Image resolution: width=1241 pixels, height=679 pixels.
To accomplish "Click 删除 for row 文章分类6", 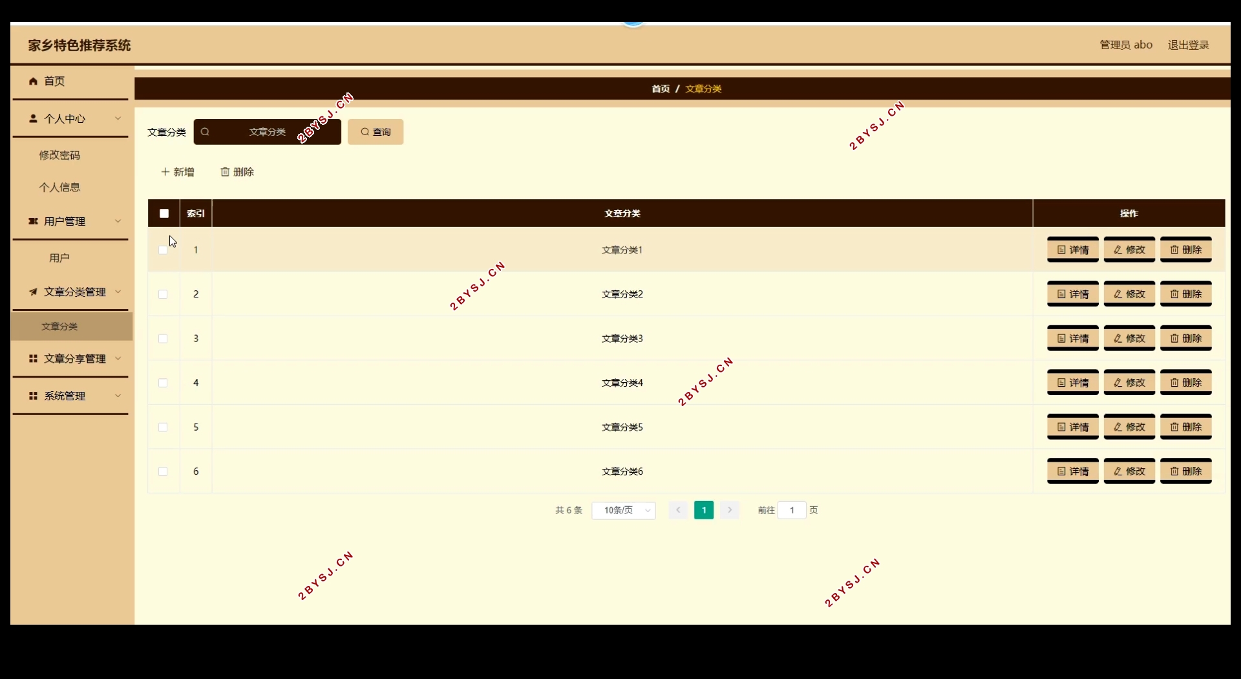I will point(1186,471).
